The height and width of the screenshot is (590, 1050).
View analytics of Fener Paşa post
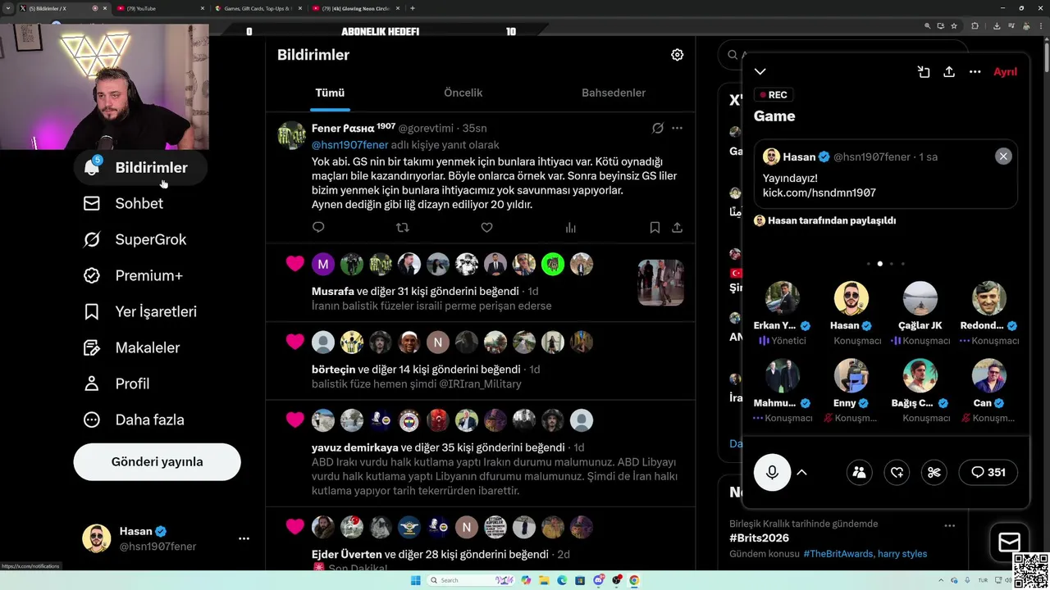click(x=571, y=228)
